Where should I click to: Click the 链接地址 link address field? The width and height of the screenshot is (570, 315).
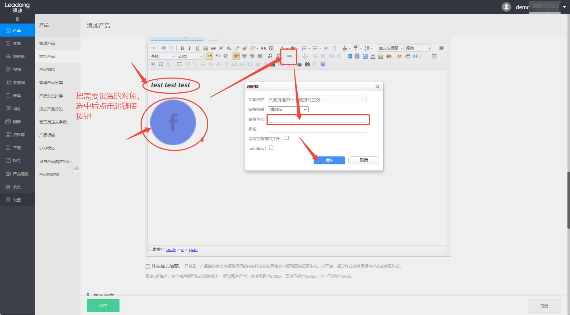[x=317, y=119]
